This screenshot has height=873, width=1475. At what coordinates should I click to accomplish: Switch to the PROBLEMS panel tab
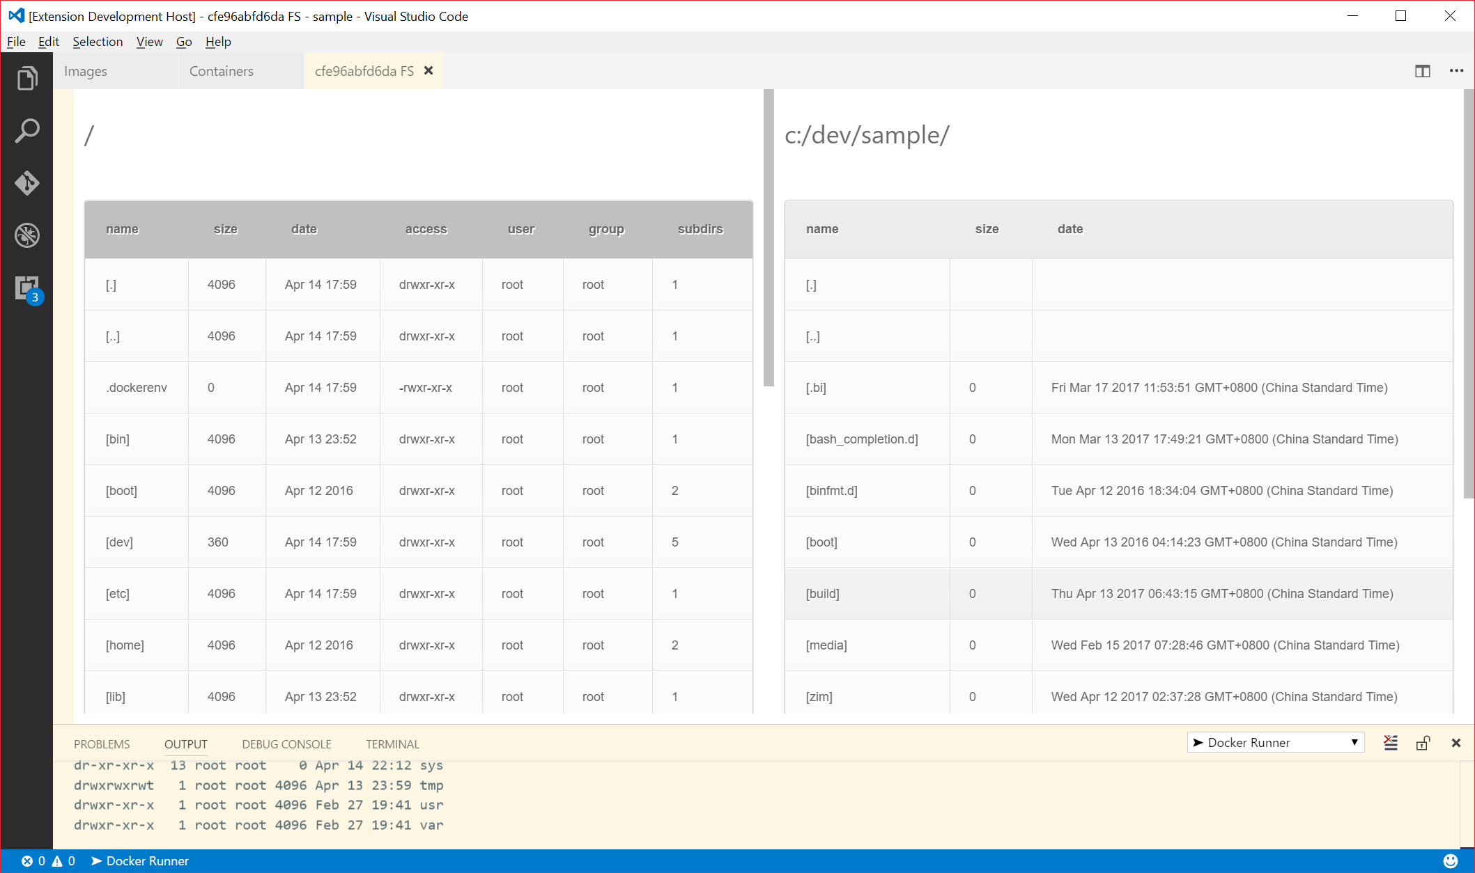102,744
